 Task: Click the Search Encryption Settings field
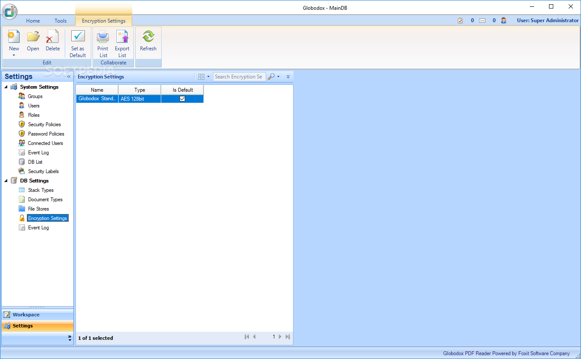pos(239,77)
